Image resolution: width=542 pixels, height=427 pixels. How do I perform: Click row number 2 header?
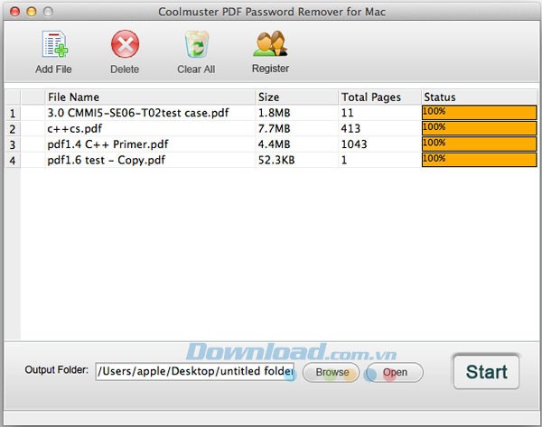tap(13, 129)
